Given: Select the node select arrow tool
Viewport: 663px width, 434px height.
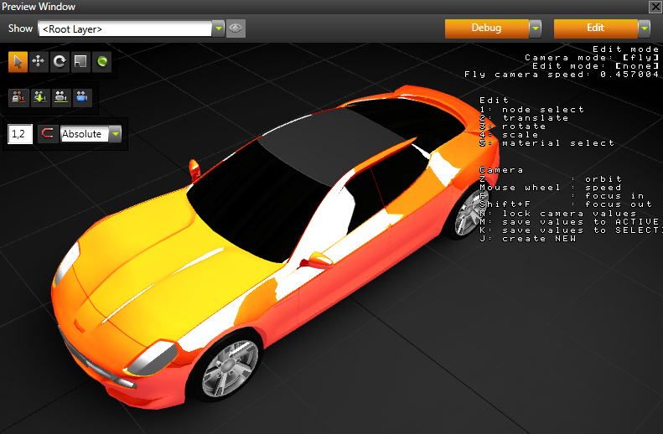Looking at the screenshot, I should (x=18, y=61).
